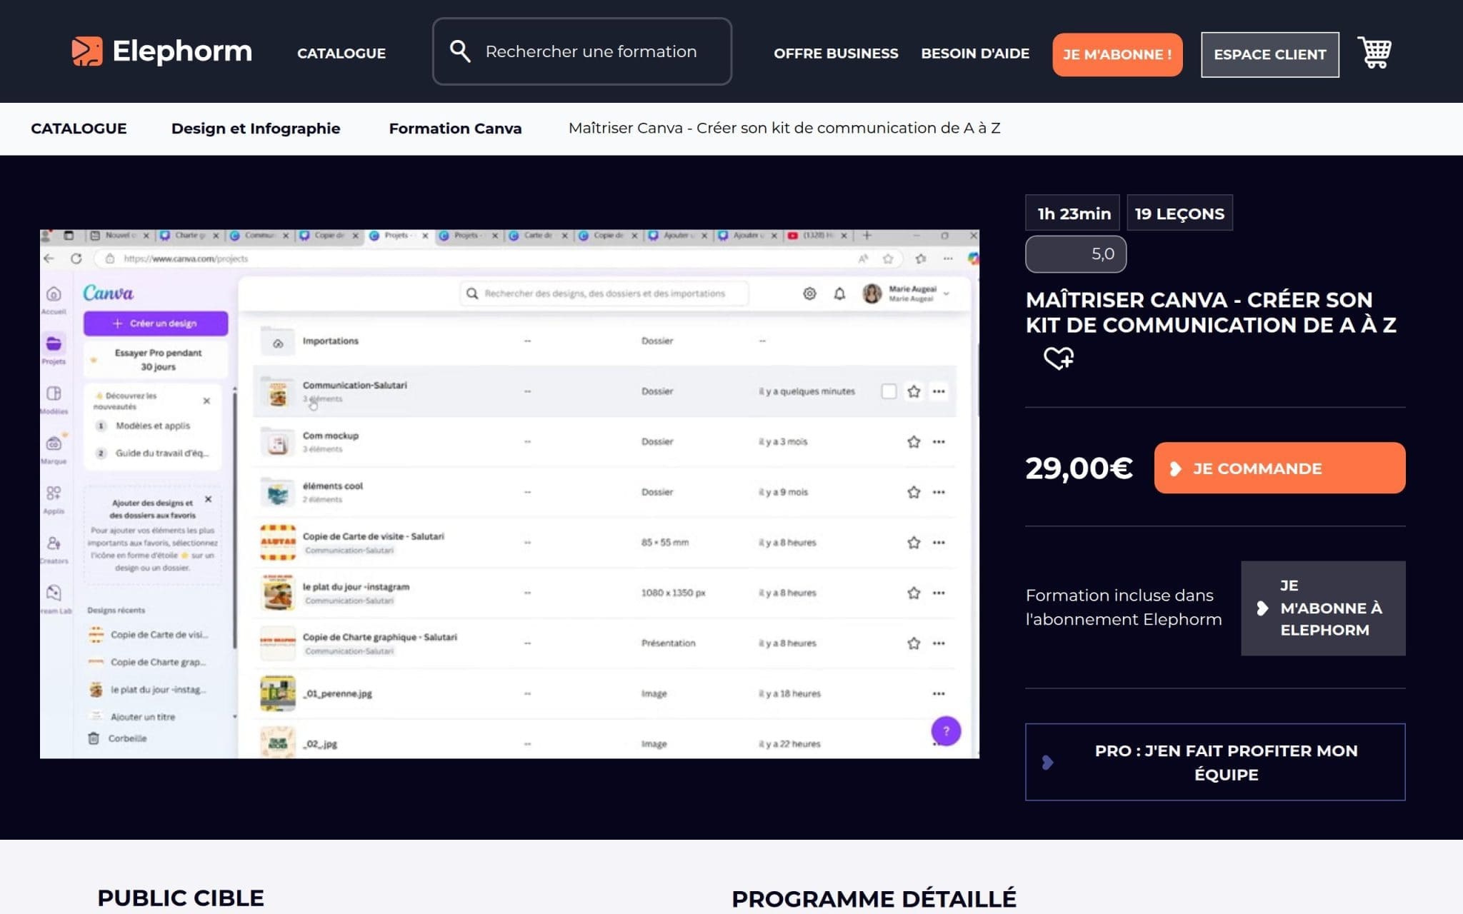The image size is (1463, 914).
Task: Tick checkbox on Communication-Salutari row
Action: point(889,391)
